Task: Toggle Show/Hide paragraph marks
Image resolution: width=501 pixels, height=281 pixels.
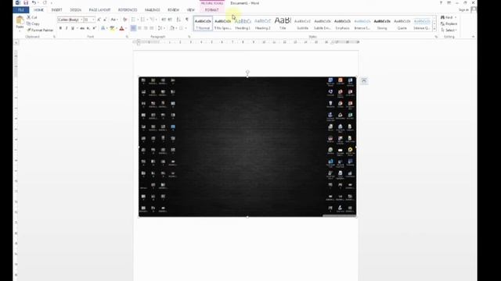Action: pyautogui.click(x=187, y=20)
